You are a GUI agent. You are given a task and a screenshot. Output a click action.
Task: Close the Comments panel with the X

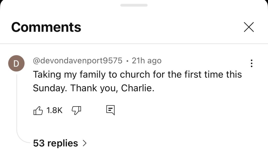249,27
